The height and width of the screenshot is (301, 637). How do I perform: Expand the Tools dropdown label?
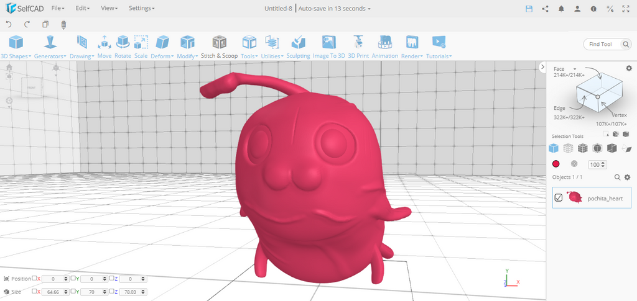click(x=249, y=56)
